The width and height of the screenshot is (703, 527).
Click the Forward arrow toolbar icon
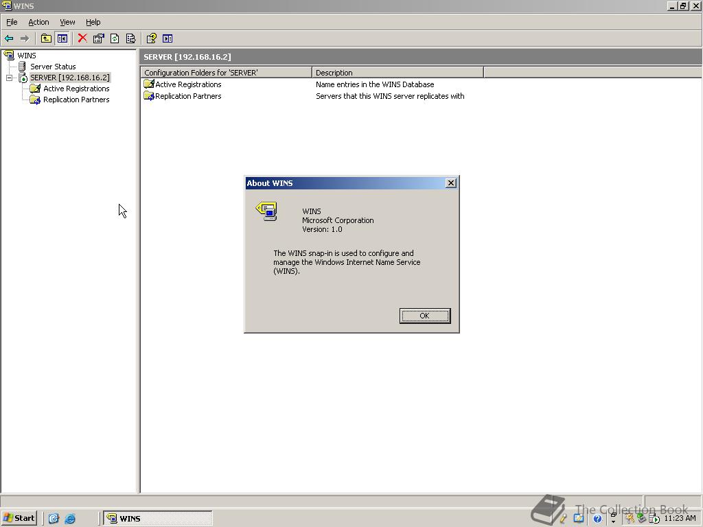[x=25, y=38]
